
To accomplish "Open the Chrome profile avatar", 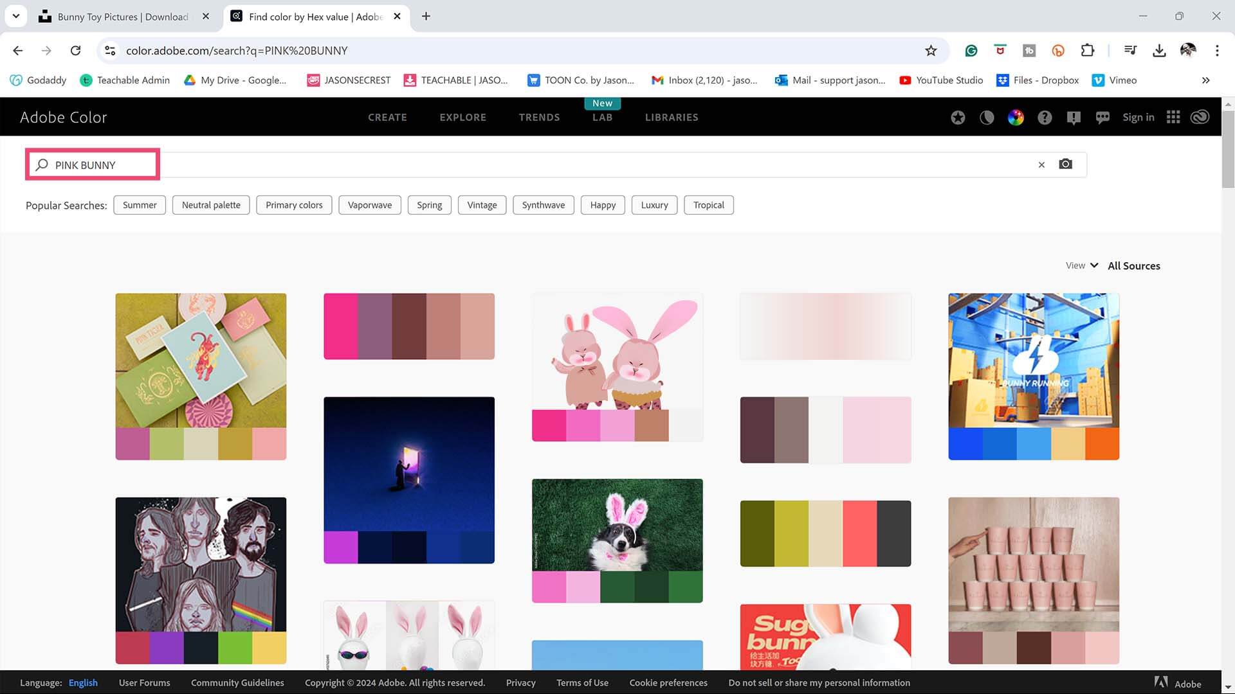I will tap(1188, 50).
